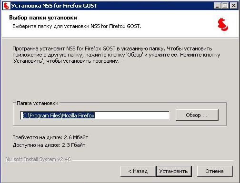
Task: Click the 'Папка установки' group label
Action: 38,103
